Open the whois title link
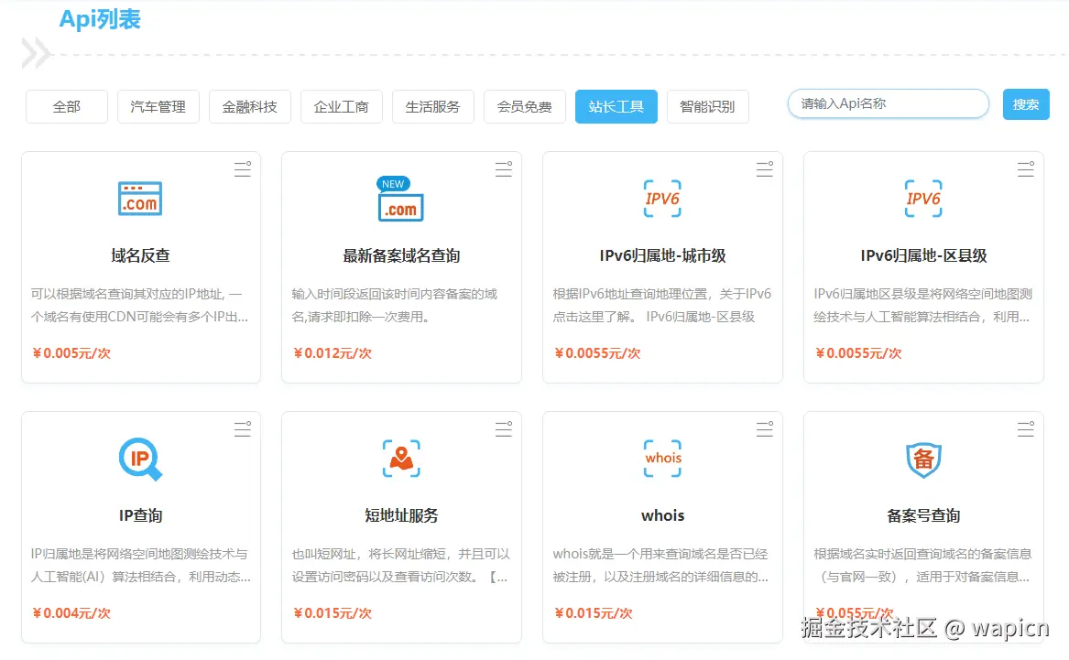 [662, 516]
